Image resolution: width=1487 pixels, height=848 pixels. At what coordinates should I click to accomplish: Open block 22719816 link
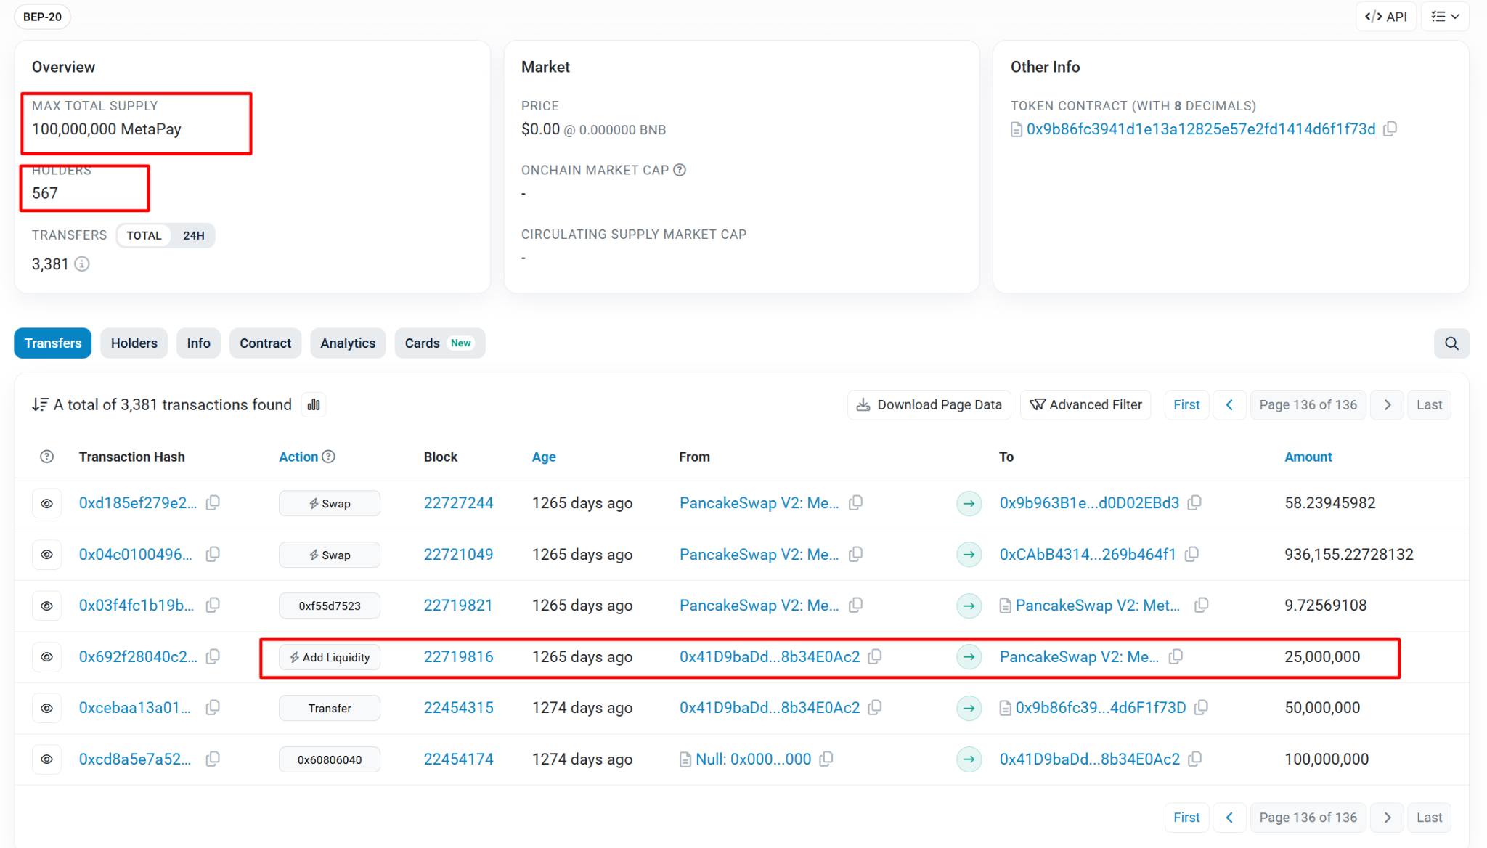click(458, 656)
